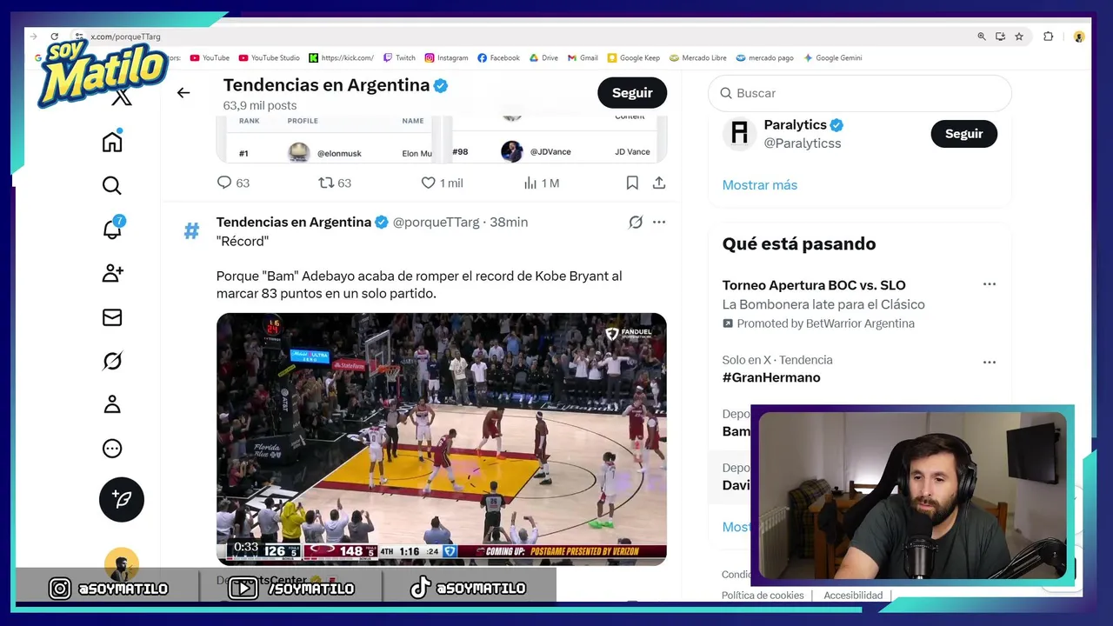
Task: Open the Chrome profile avatar
Action: point(1079,37)
